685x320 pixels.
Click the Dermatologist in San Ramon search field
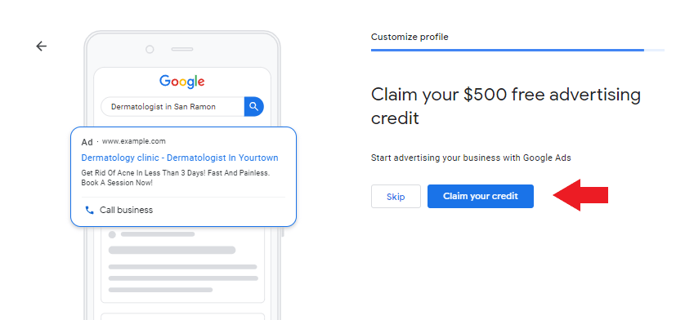[x=172, y=106]
